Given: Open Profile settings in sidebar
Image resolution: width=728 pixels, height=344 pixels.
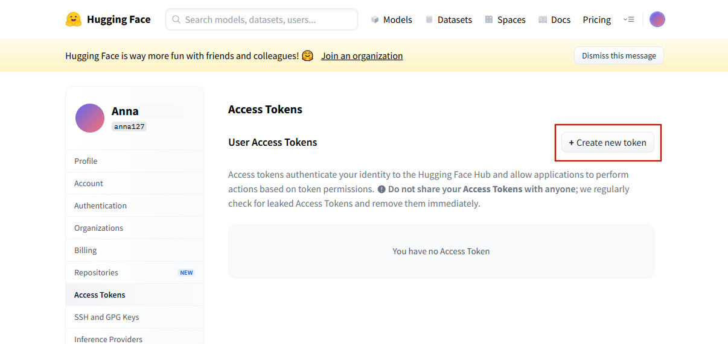Looking at the screenshot, I should pos(135,161).
